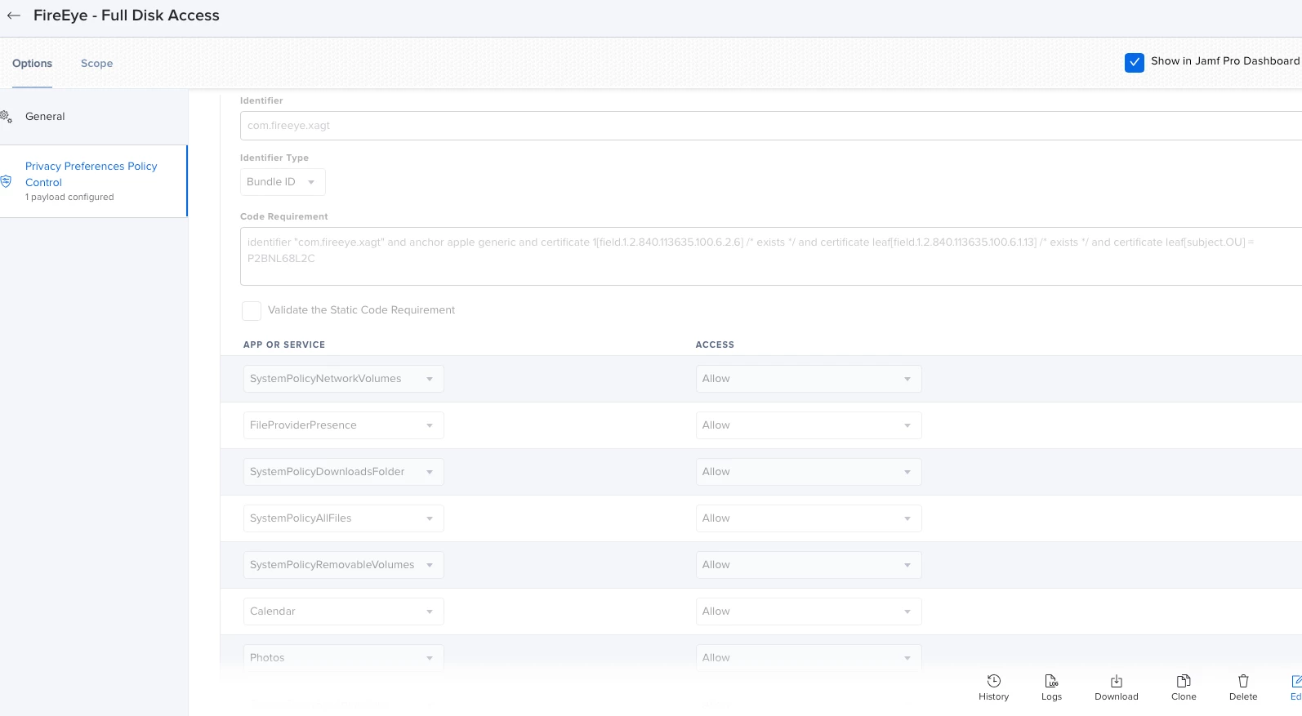Click the Identifier field com.fireeye.xagt
This screenshot has height=716, width=1302.
(x=771, y=126)
